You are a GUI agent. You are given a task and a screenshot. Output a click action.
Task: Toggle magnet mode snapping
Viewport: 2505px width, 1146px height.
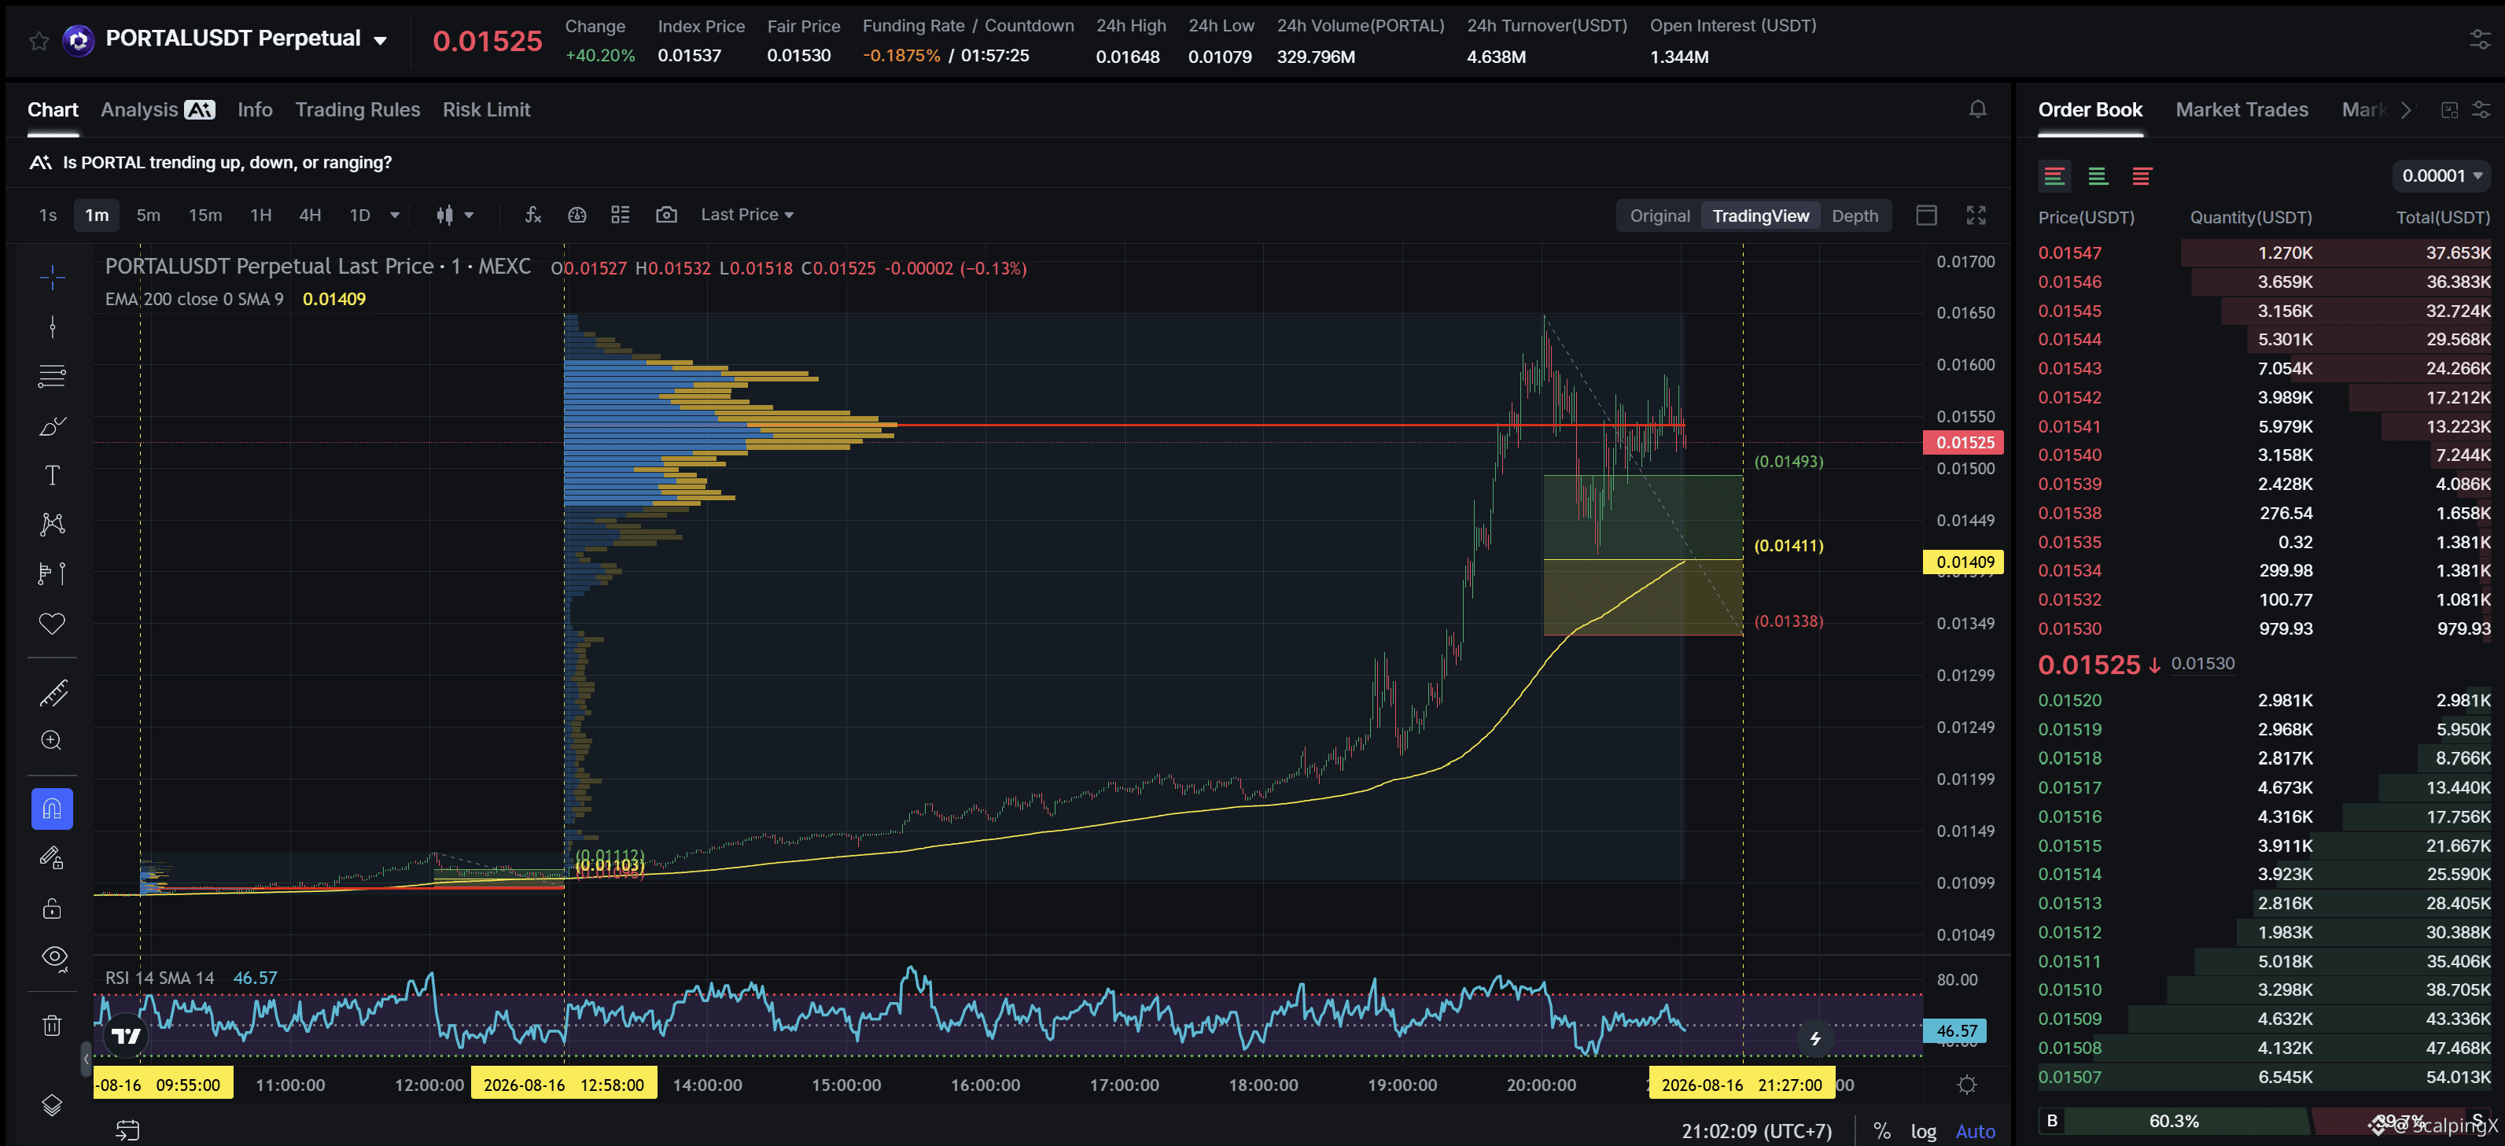pyautogui.click(x=53, y=809)
